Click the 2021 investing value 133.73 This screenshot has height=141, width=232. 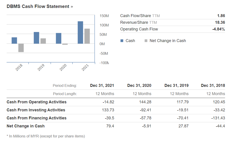108,110
